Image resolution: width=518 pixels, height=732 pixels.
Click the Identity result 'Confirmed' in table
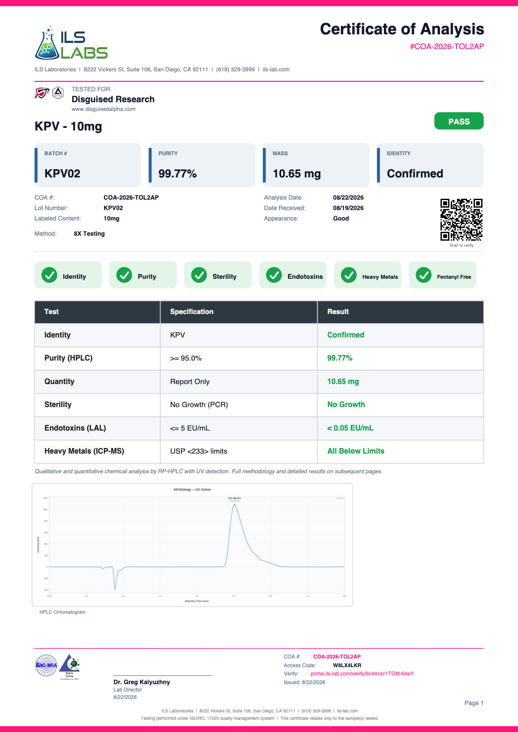(x=346, y=335)
